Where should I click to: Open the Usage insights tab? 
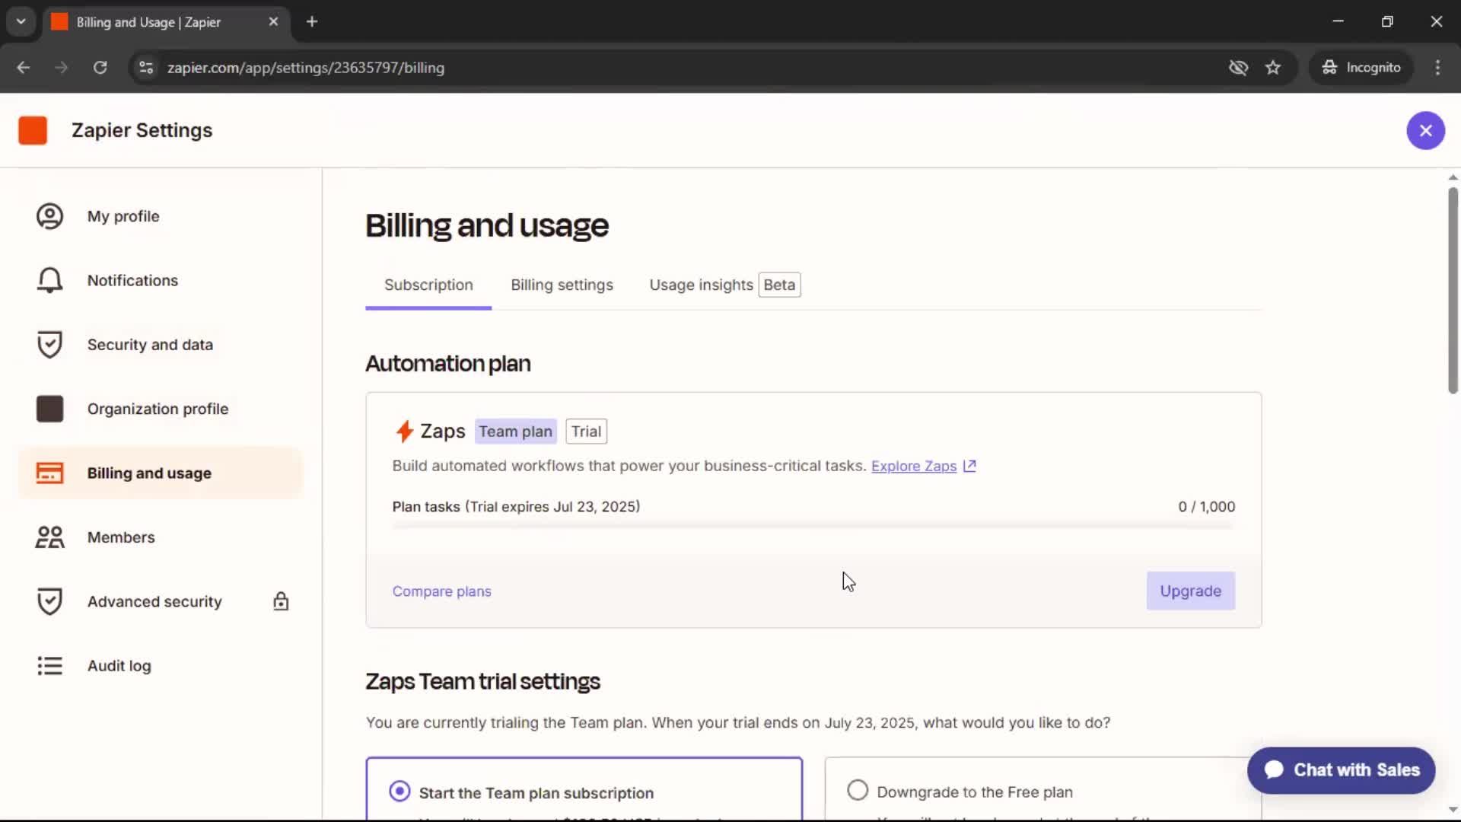[x=701, y=285]
